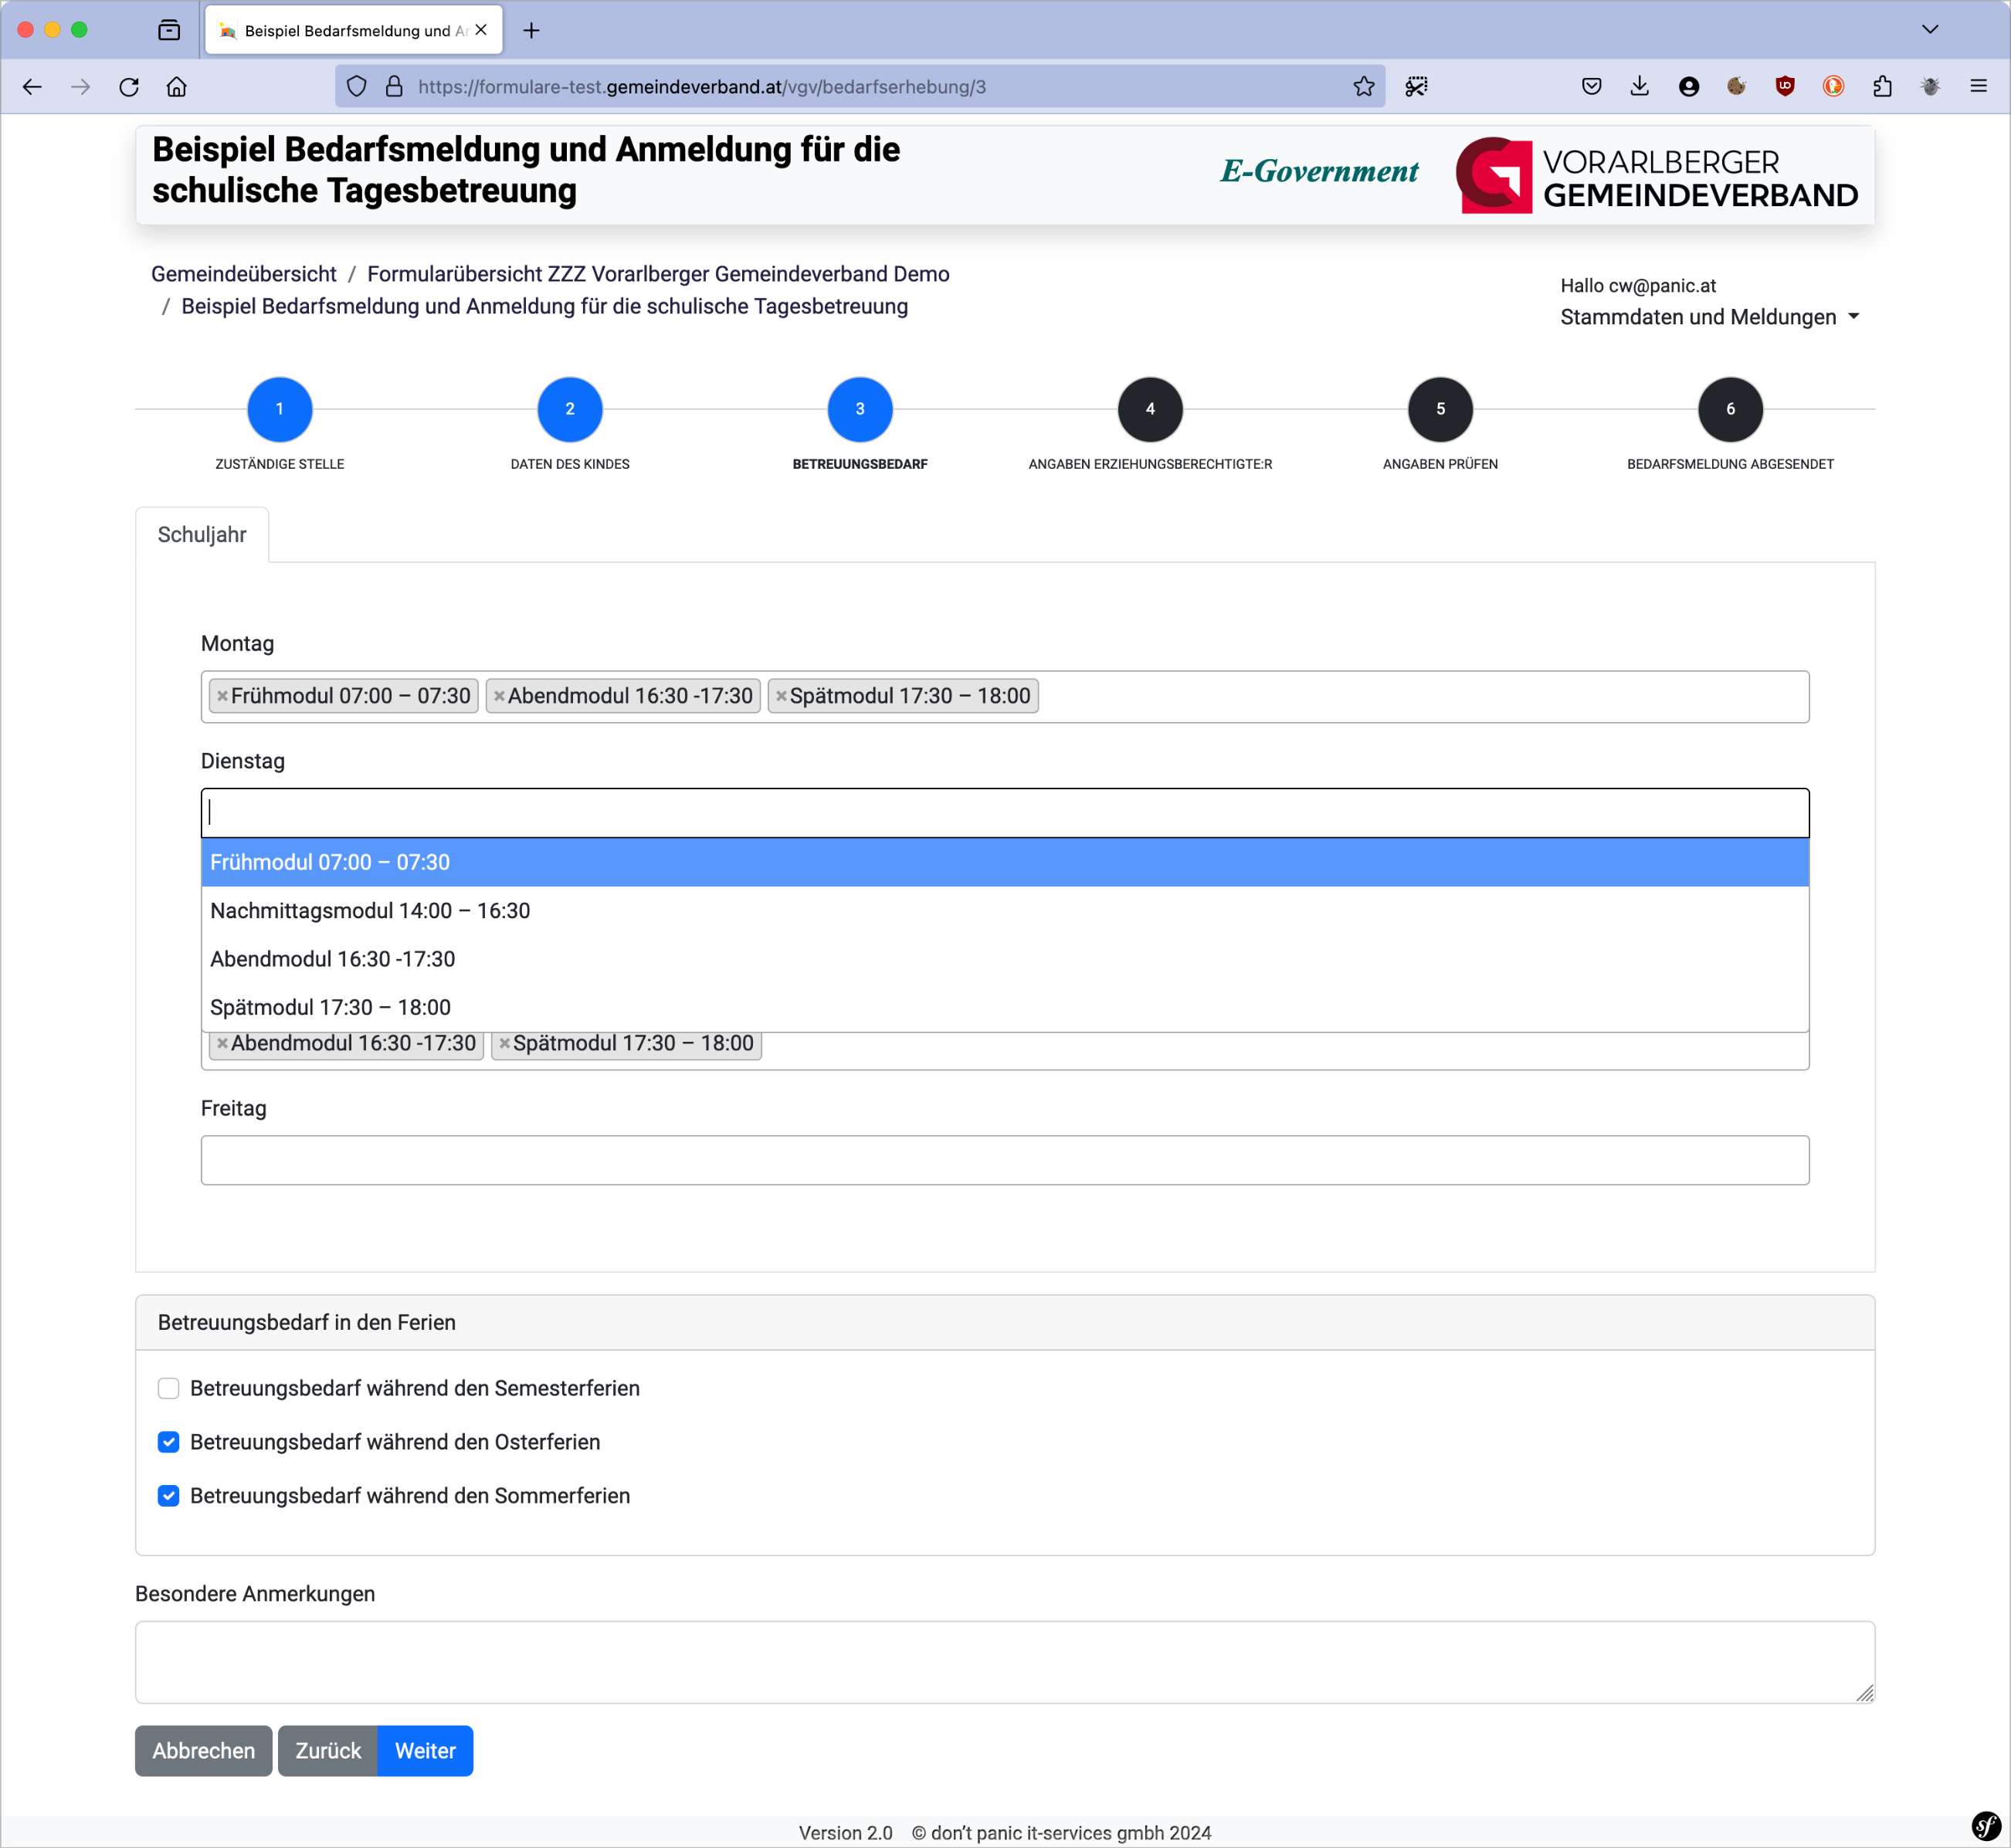Remove Frühmodul 07:00 – 07:30 from Montag
The height and width of the screenshot is (1848, 2011).
coord(223,697)
